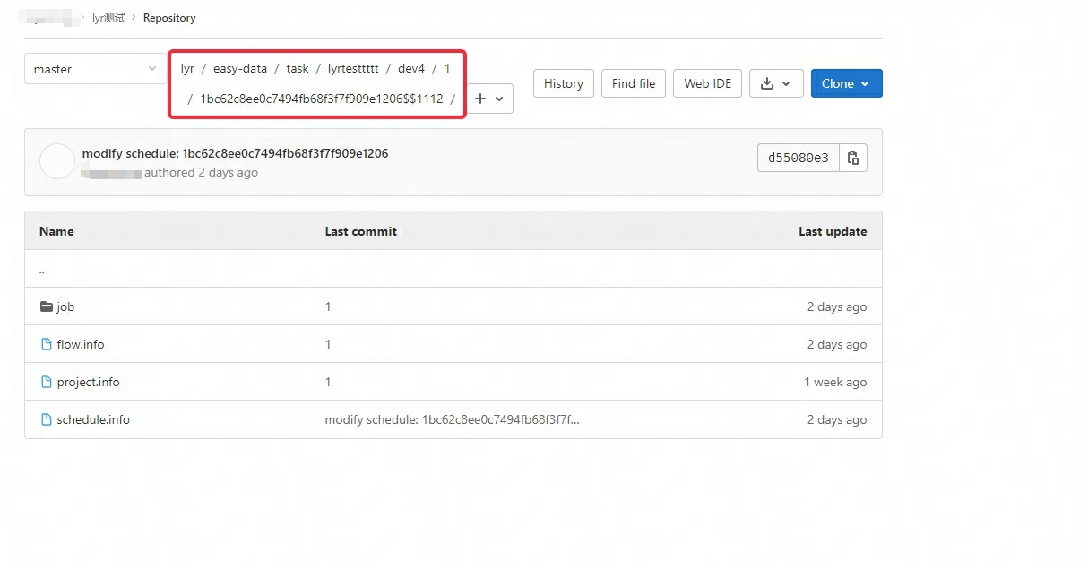The image size is (1088, 569).
Task: Copy commit SHA with clipboard icon
Action: (x=853, y=158)
